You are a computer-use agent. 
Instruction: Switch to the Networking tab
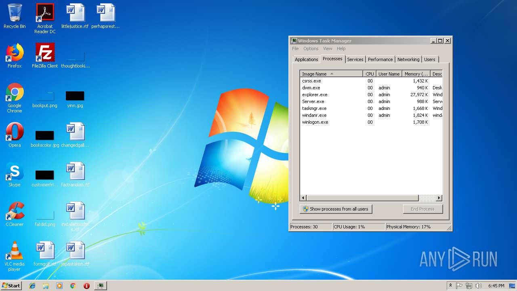[408, 59]
